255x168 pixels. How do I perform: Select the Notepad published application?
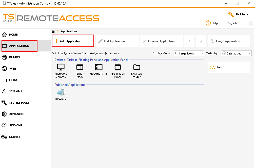point(61,93)
